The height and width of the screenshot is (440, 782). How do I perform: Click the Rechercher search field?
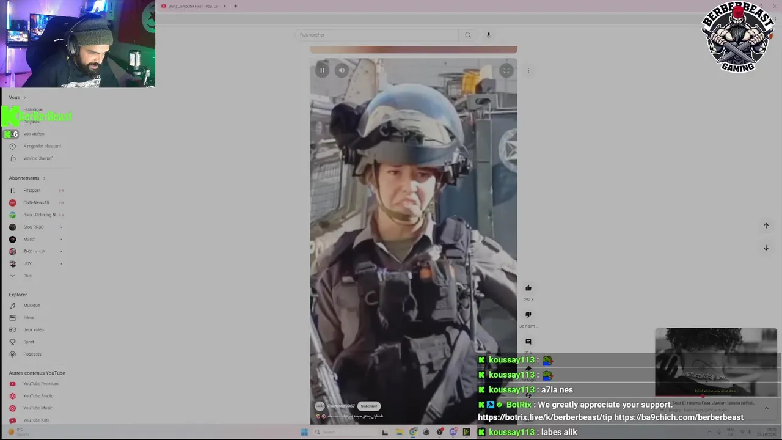coord(377,35)
